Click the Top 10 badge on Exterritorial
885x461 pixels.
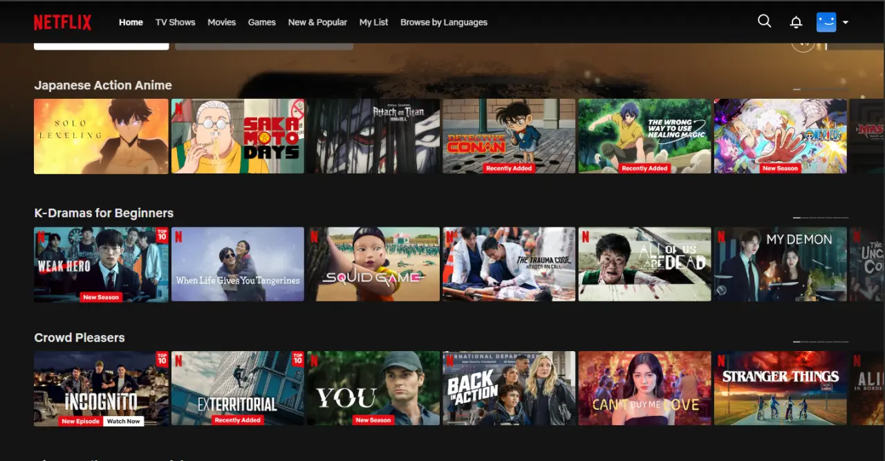[298, 359]
